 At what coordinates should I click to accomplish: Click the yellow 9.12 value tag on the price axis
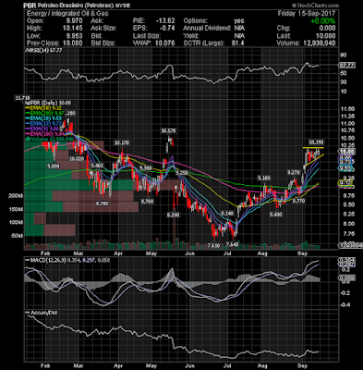click(346, 183)
